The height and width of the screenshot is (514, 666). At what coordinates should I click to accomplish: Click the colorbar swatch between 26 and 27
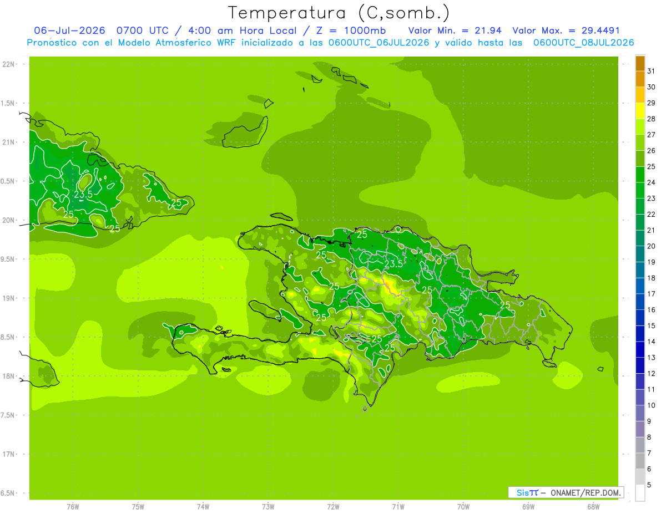[640, 143]
